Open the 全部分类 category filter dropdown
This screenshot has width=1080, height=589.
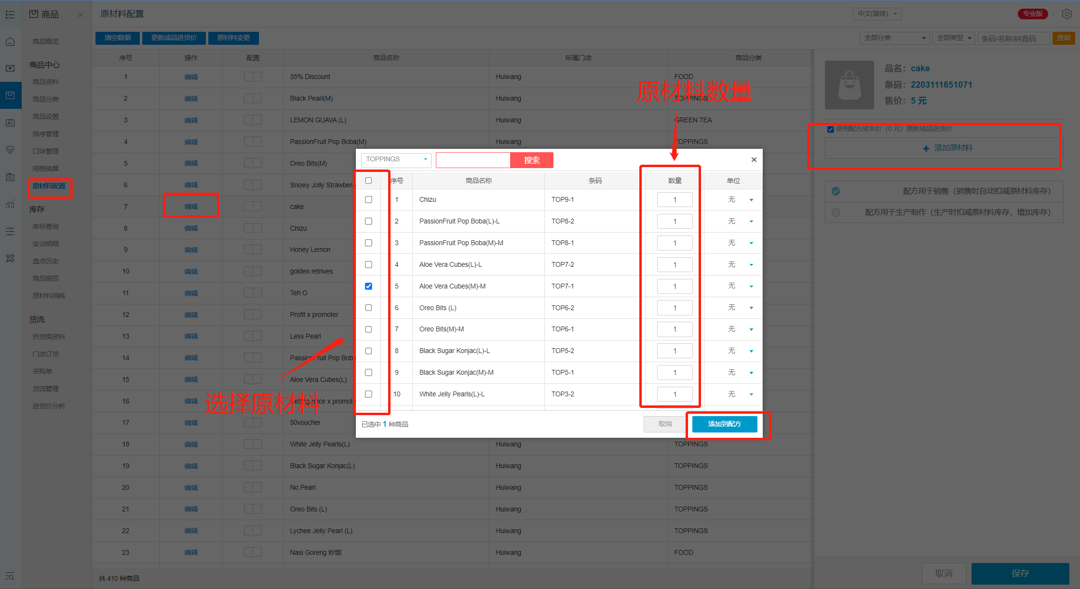(894, 38)
